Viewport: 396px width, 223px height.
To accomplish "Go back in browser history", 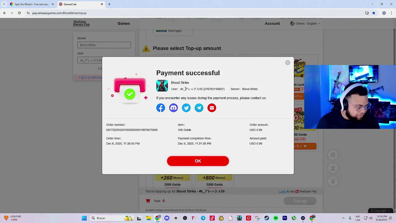I will (x=4, y=13).
